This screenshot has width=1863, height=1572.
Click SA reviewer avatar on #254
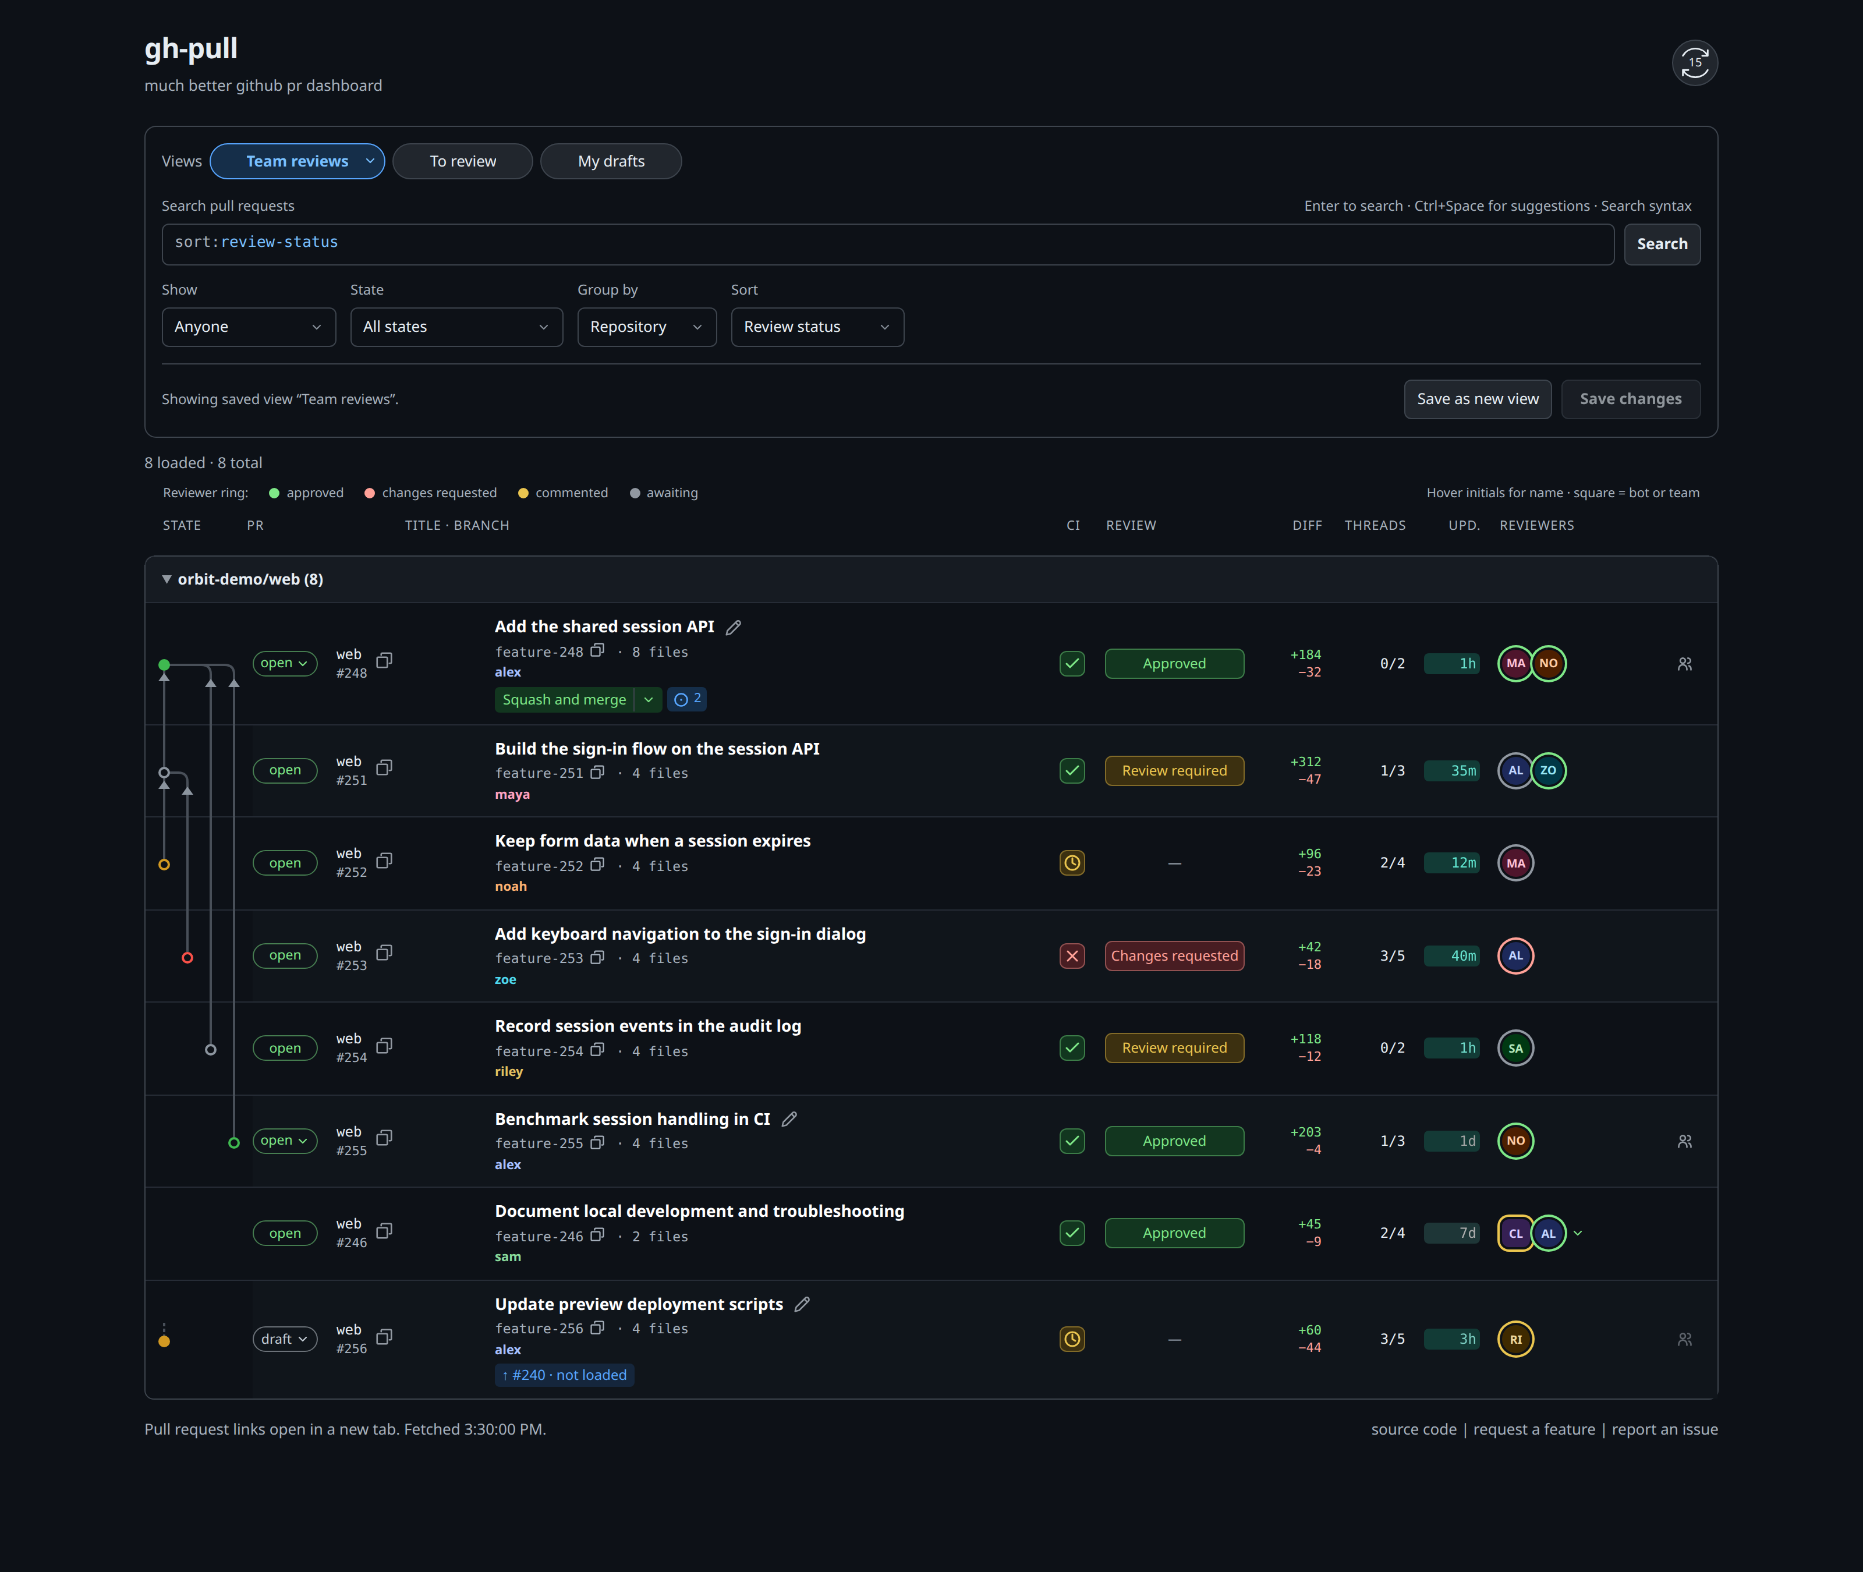tap(1515, 1049)
